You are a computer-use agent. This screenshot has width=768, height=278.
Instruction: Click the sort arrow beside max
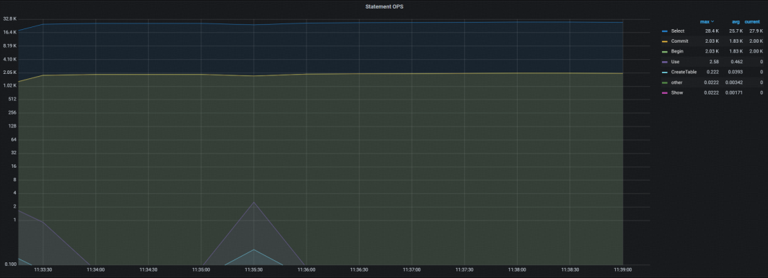tap(713, 21)
